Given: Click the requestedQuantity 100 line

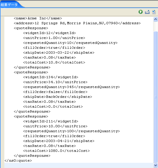Looking at the screenshot, I should [71, 131].
